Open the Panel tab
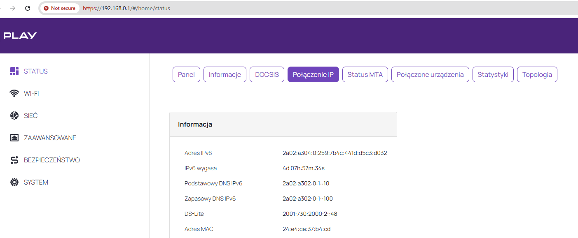The width and height of the screenshot is (578, 238). pos(186,74)
